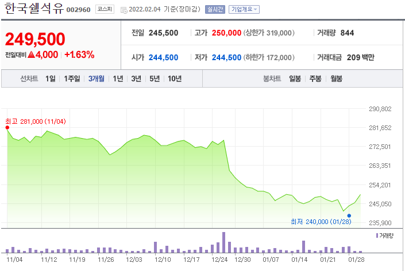Click the 하한가 172,000 text
405x271 pixels.
[x=269, y=57]
